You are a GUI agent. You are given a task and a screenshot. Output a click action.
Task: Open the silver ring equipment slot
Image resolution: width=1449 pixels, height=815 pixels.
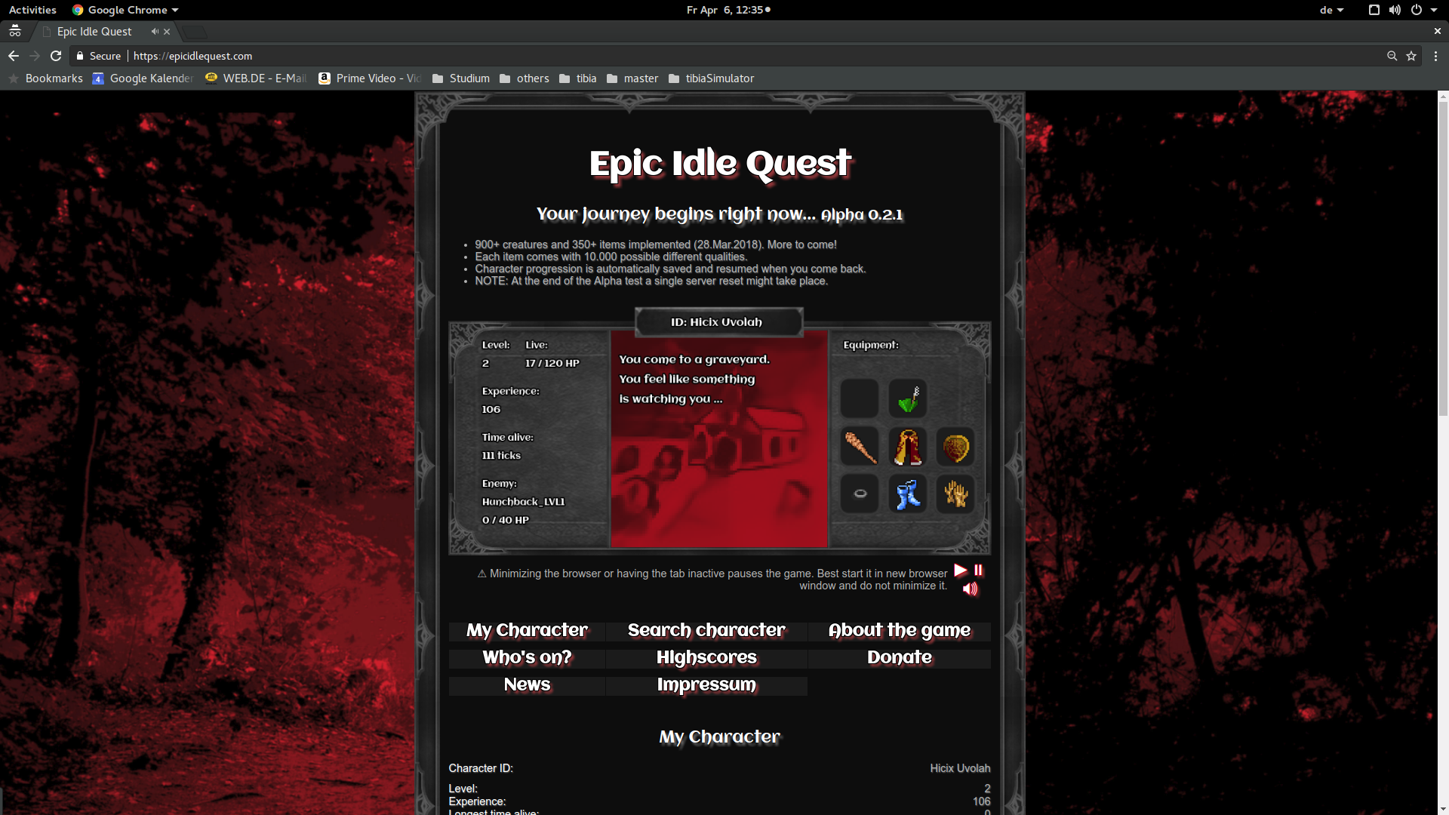click(x=860, y=494)
